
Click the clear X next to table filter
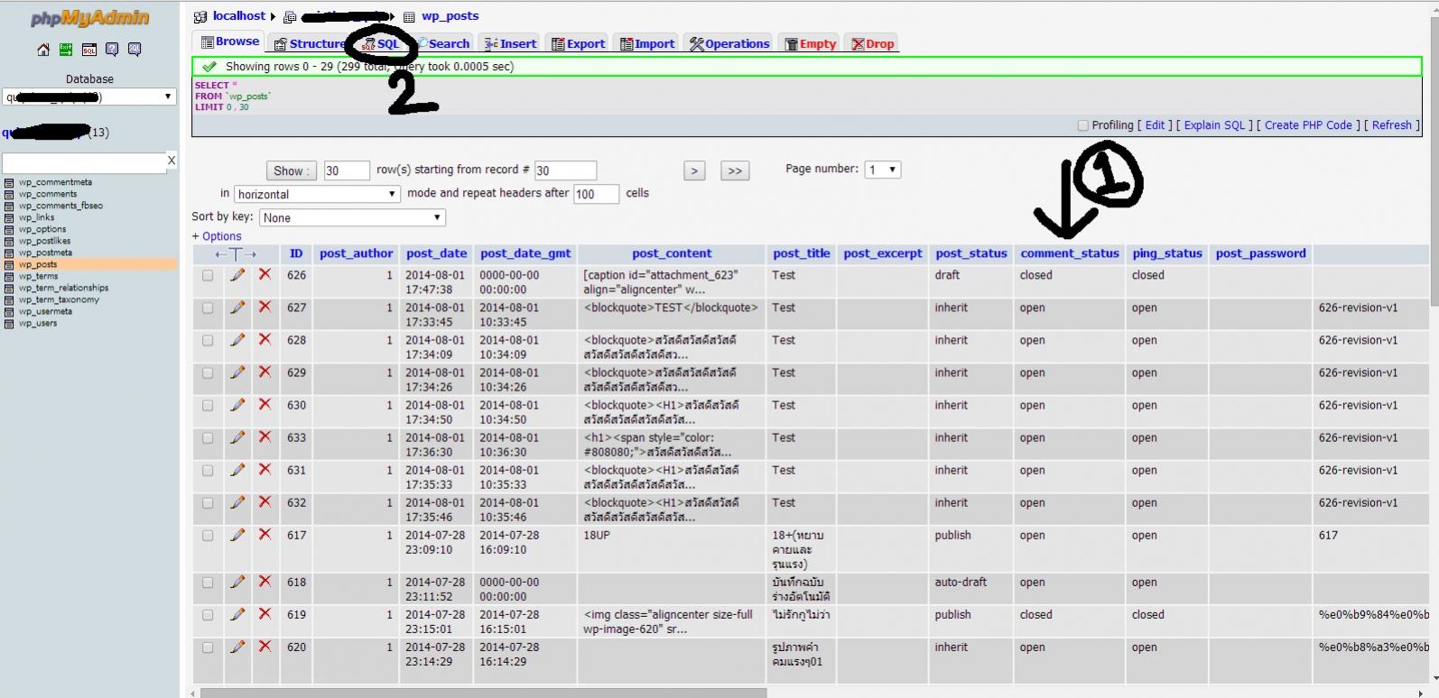tap(172, 161)
